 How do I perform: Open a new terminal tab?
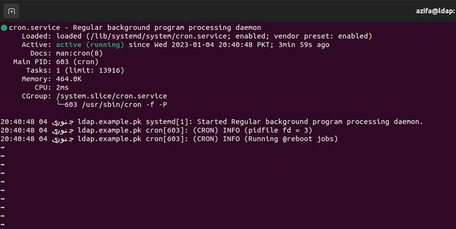[x=12, y=11]
